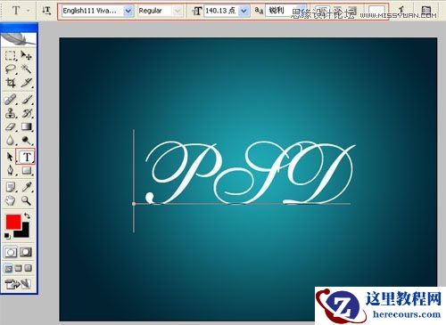Select the Dodge tool
The height and width of the screenshot is (325, 446).
(27, 141)
